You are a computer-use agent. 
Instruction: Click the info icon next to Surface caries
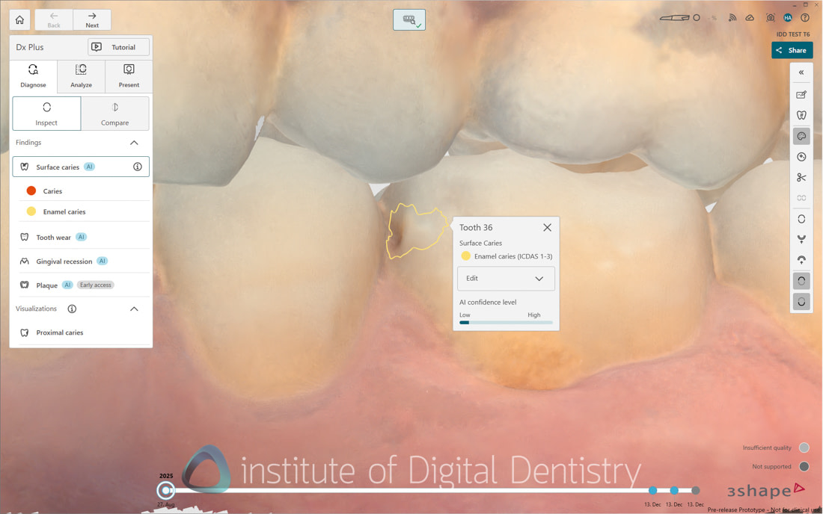tap(138, 167)
